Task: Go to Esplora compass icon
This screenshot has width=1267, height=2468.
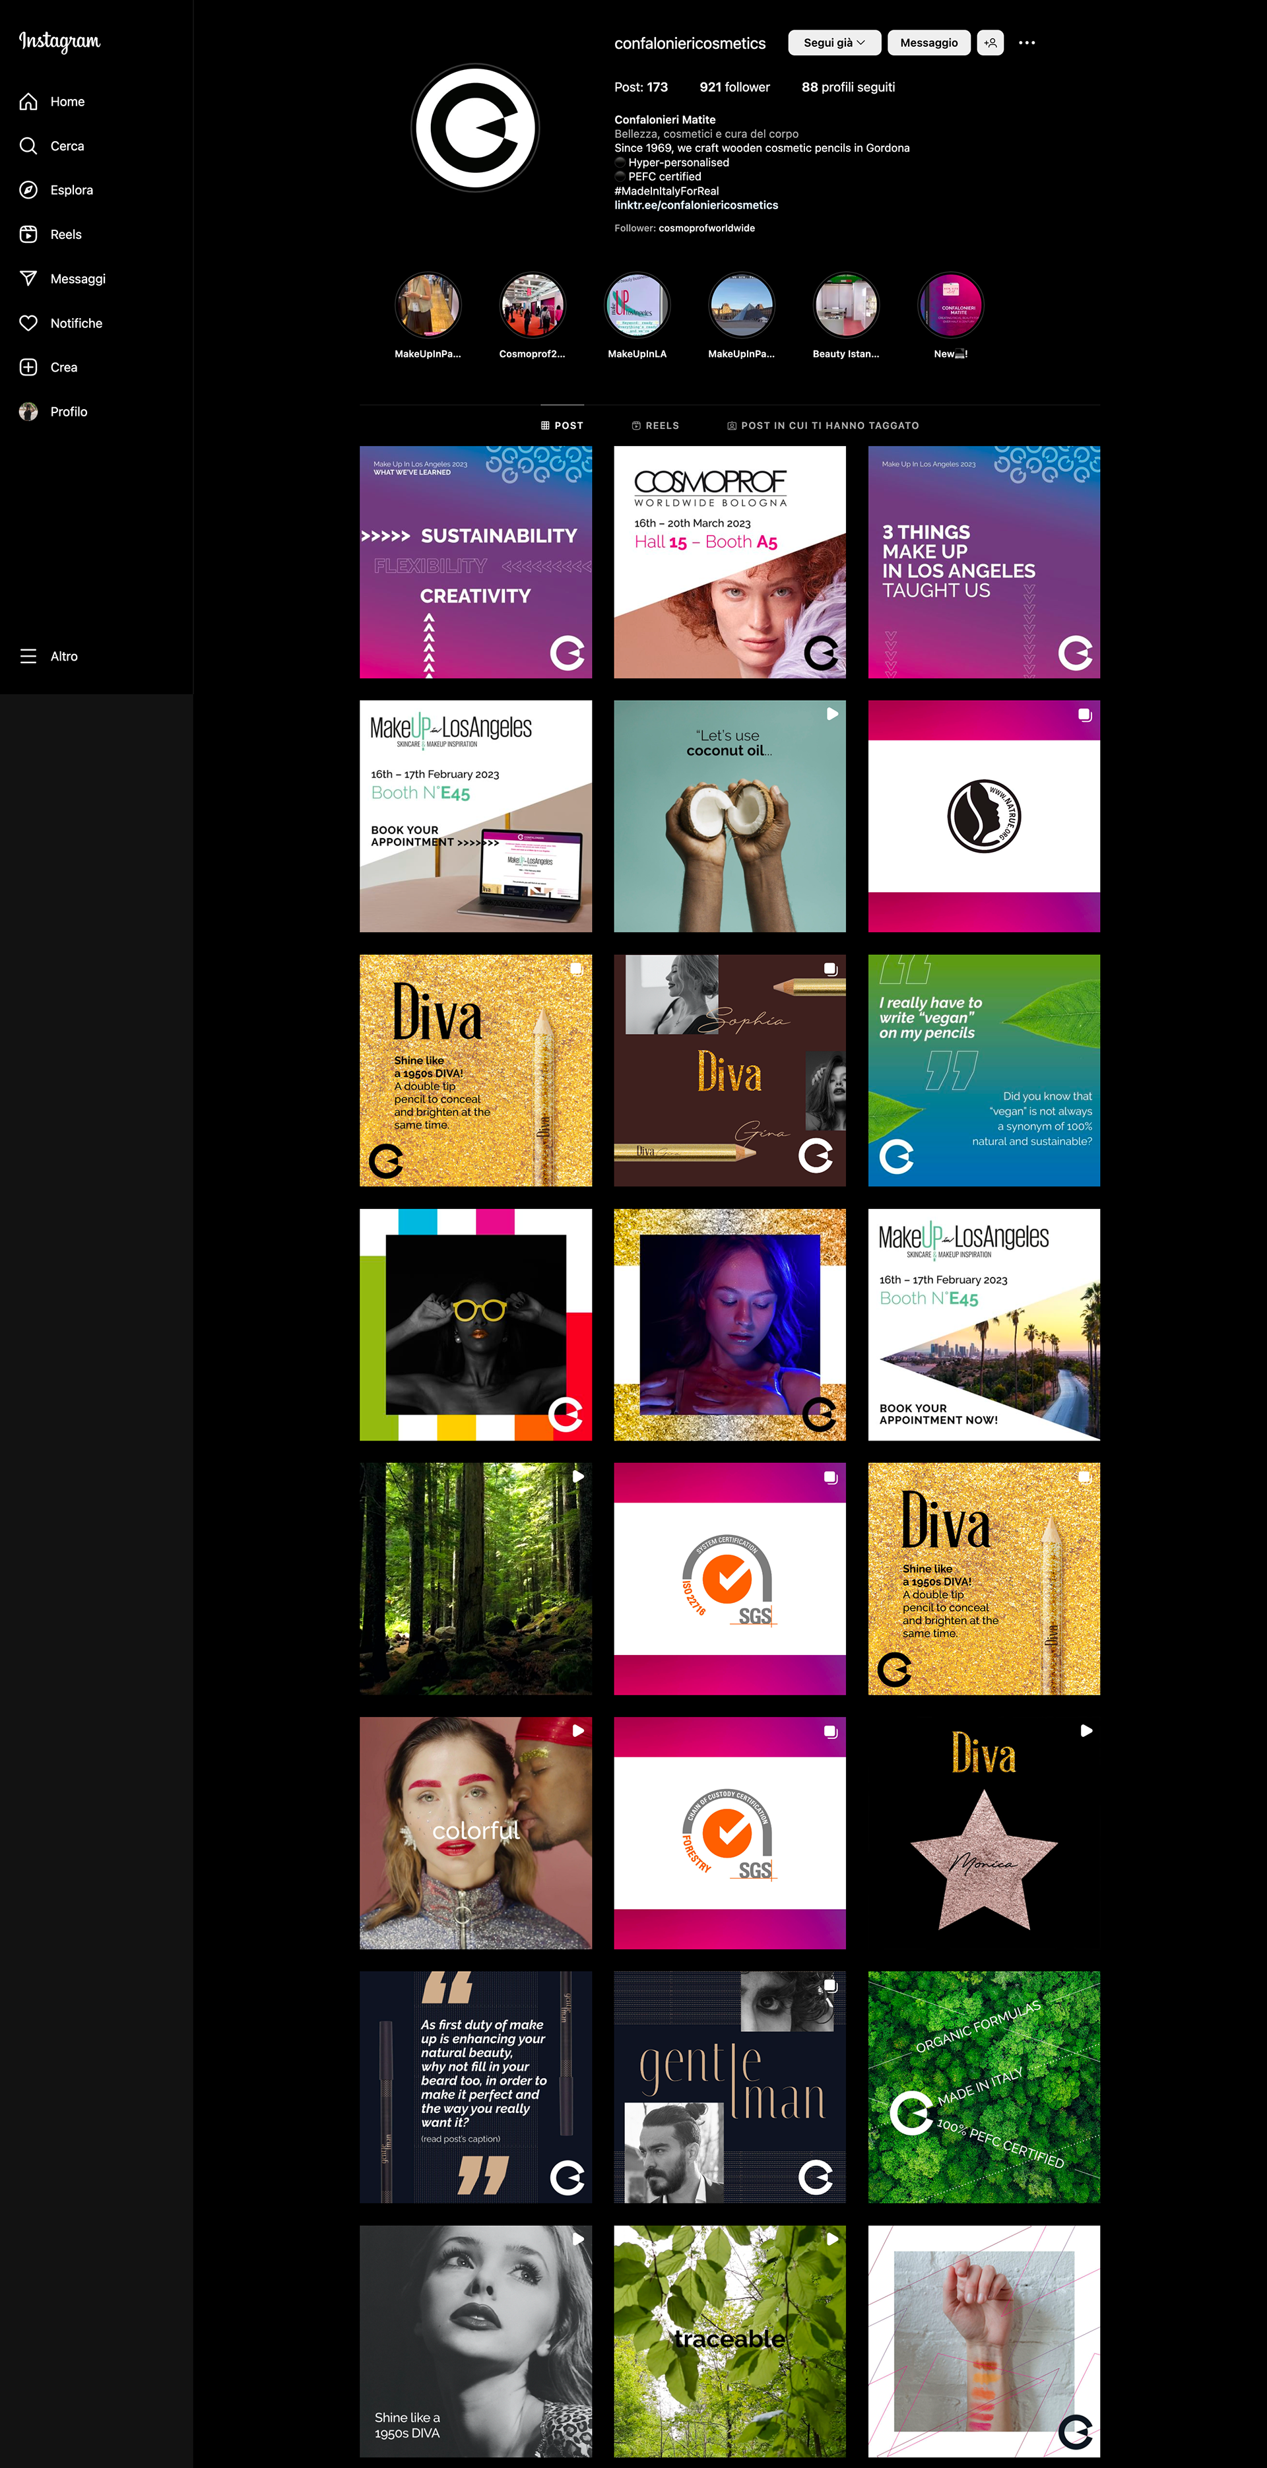Action: [x=29, y=189]
